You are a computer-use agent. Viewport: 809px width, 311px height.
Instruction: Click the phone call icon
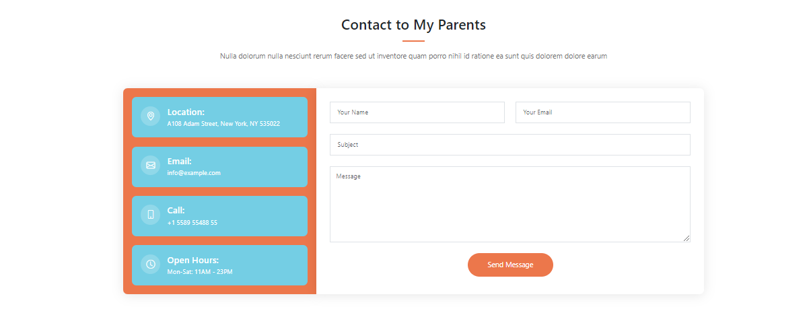tap(151, 215)
